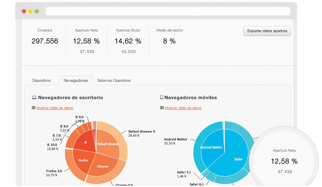Click the 37.439 count in the top stats row
The image size is (322, 187).
click(87, 52)
